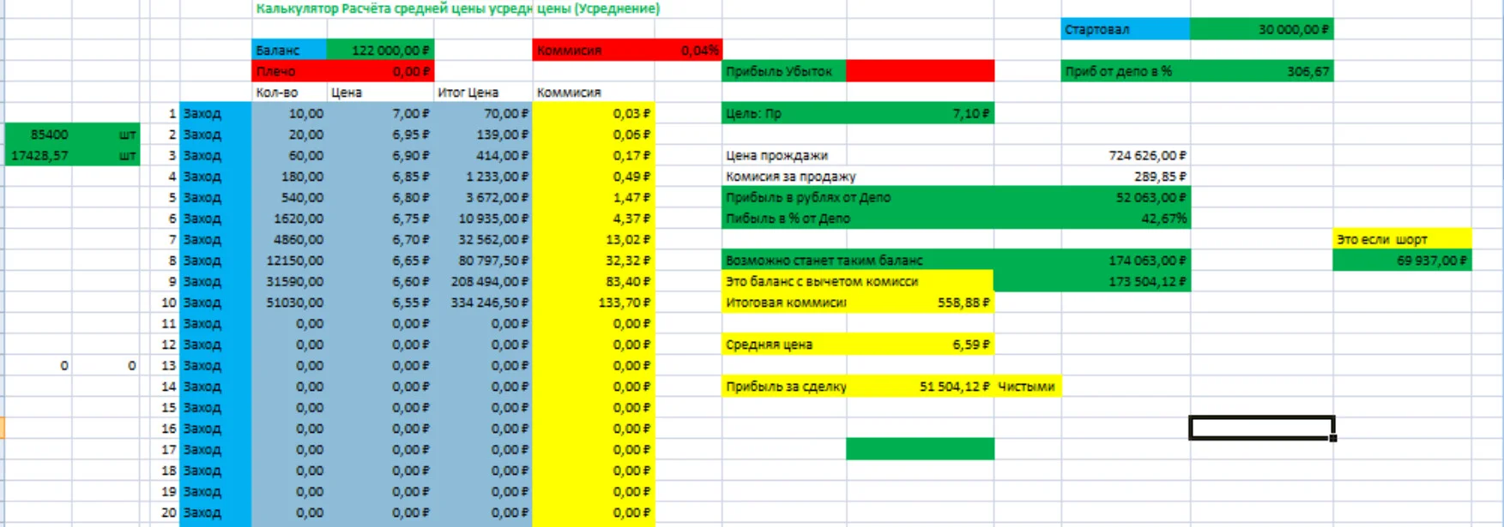Image resolution: width=1504 pixels, height=527 pixels.
Task: Click quantity 10,00 in entry row 1
Action: 289,113
